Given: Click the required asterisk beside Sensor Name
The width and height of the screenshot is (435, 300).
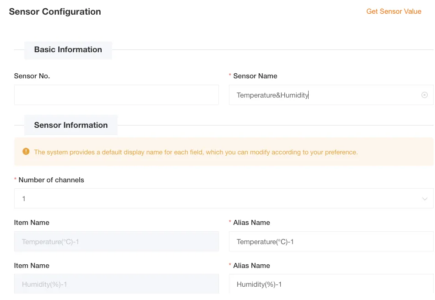Looking at the screenshot, I should pyautogui.click(x=229, y=76).
